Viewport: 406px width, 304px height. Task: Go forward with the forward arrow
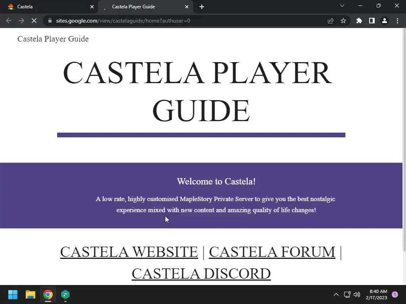pos(21,21)
